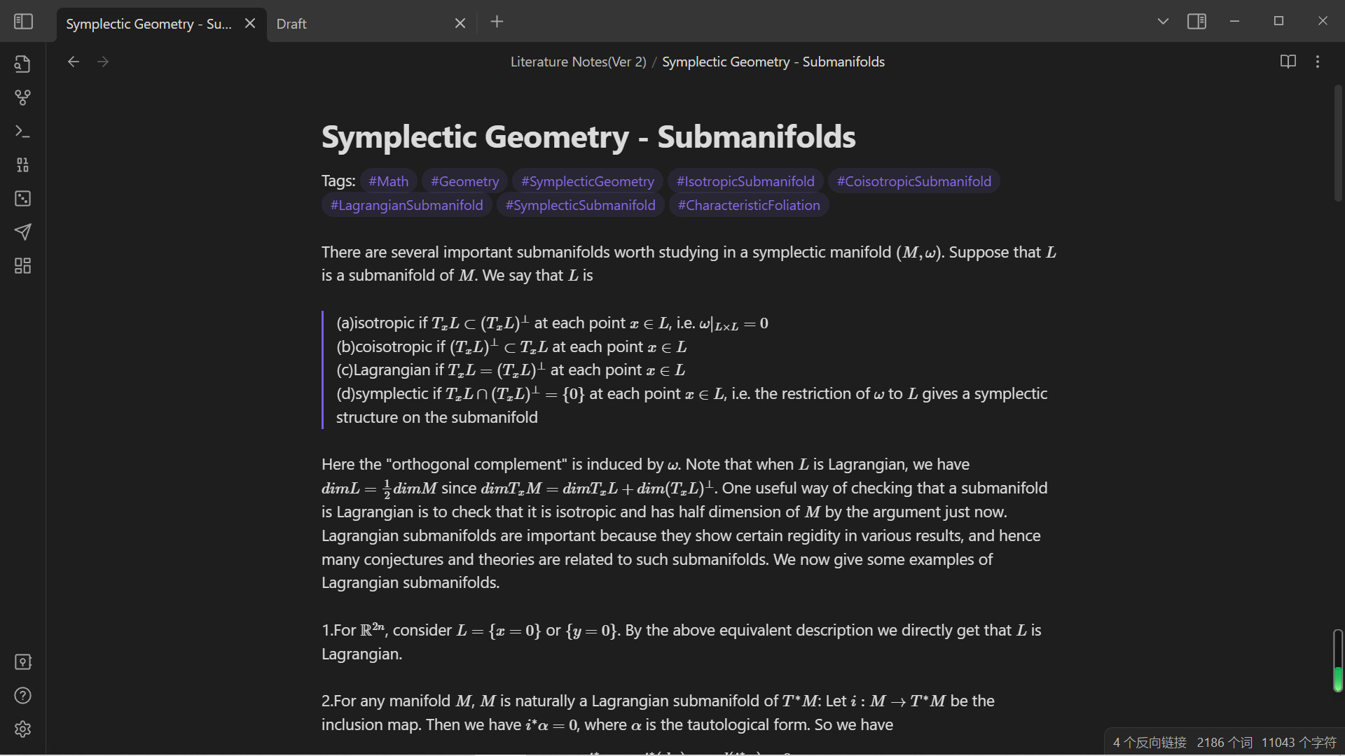Collapse the left sidebar

(x=23, y=22)
